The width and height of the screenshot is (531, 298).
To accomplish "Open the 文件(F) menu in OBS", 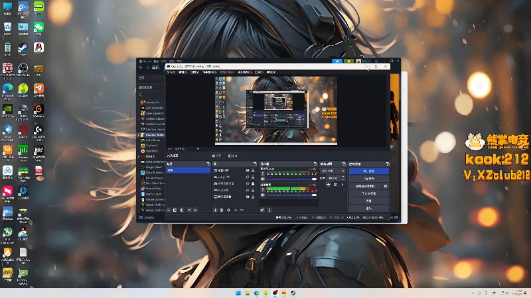I will 171,72.
